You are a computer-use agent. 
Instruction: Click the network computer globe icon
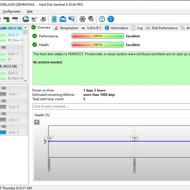pyautogui.click(x=72, y=19)
